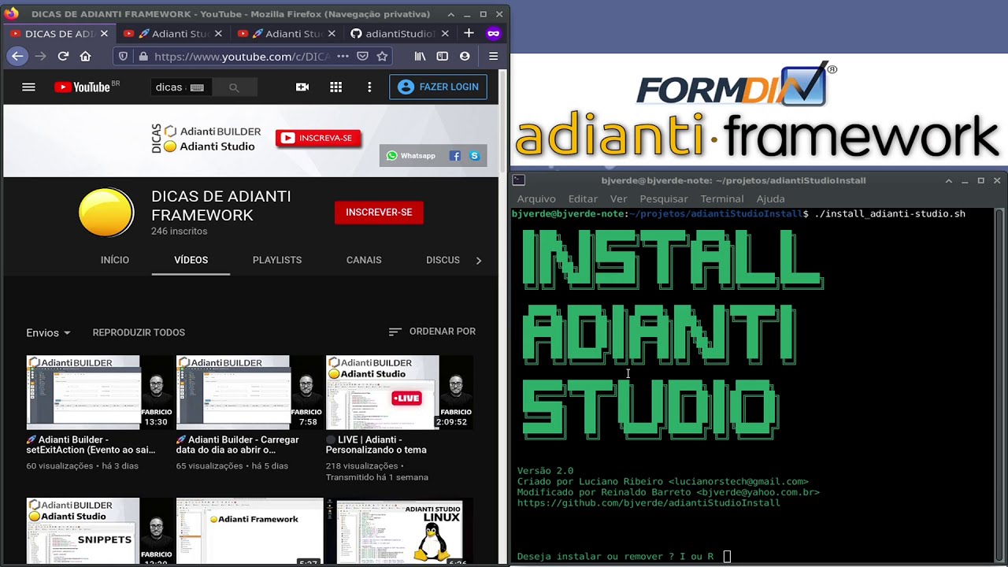Switch to adiantiStudioInstall GitHub tab
This screenshot has width=1008, height=567.
coord(399,33)
